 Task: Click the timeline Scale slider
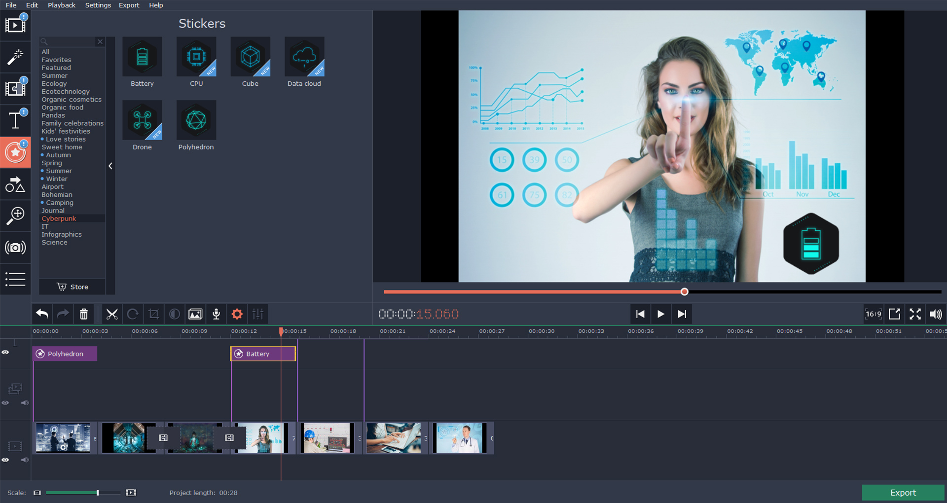click(97, 492)
